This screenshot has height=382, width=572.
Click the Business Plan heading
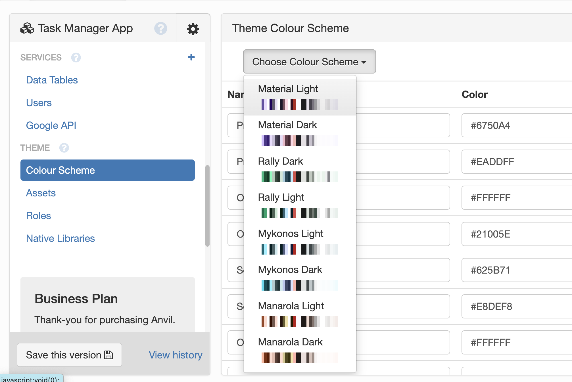[76, 299]
